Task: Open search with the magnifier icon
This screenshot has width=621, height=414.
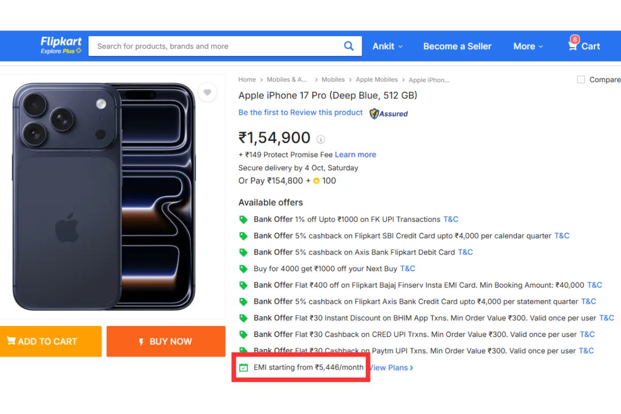Action: pos(349,46)
